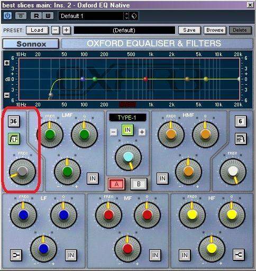This screenshot has height=271, width=256.
Task: Zoom out graph with minus icon
Action: point(7,95)
